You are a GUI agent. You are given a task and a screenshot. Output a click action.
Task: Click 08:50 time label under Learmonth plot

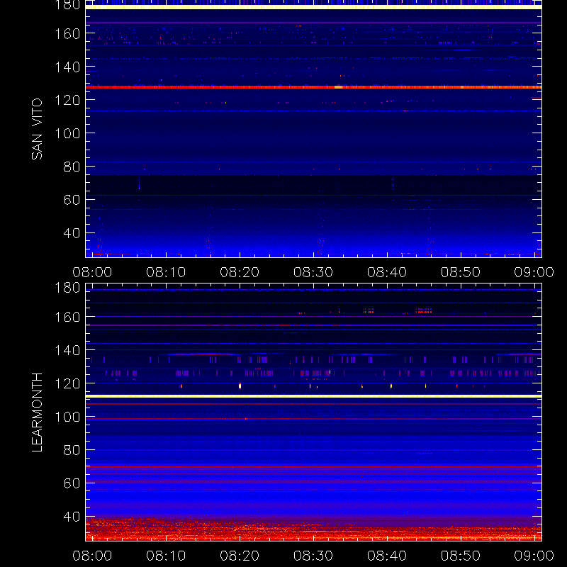(x=460, y=556)
